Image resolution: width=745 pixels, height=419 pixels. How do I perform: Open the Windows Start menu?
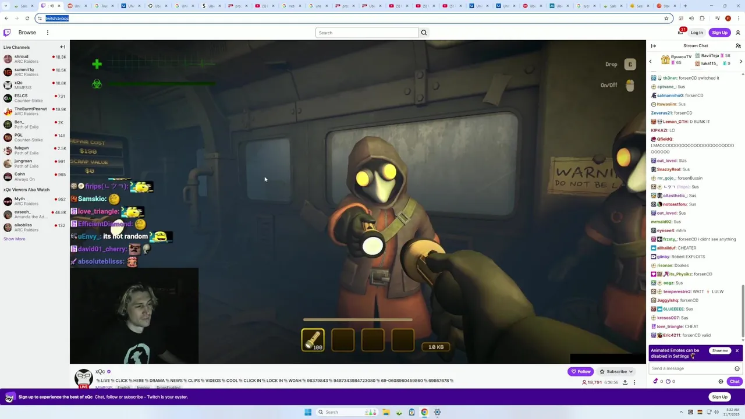[x=308, y=412]
